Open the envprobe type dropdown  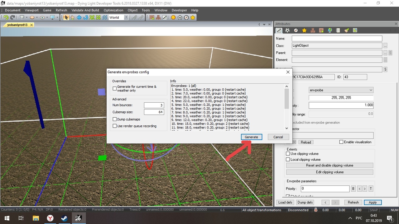(x=341, y=90)
